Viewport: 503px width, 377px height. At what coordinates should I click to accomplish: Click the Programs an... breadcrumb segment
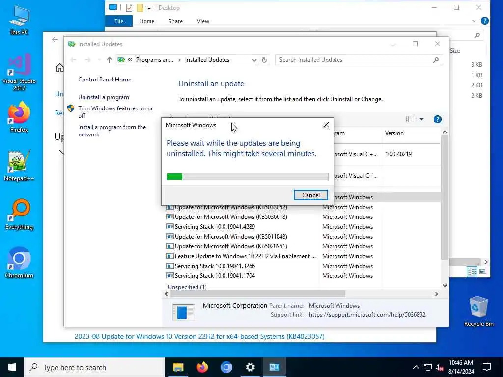tap(155, 60)
